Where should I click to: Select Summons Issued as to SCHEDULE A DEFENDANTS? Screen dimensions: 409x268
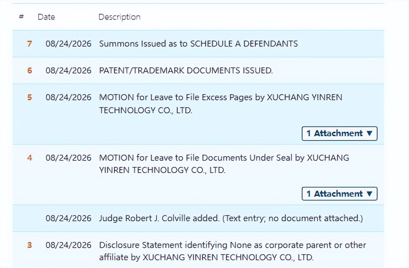click(198, 44)
